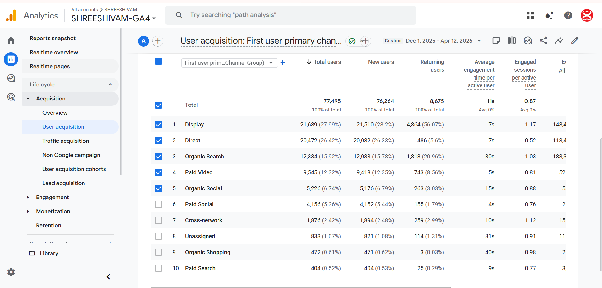Viewport: 602px width, 288px height.
Task: Click the share report icon
Action: [x=544, y=40]
